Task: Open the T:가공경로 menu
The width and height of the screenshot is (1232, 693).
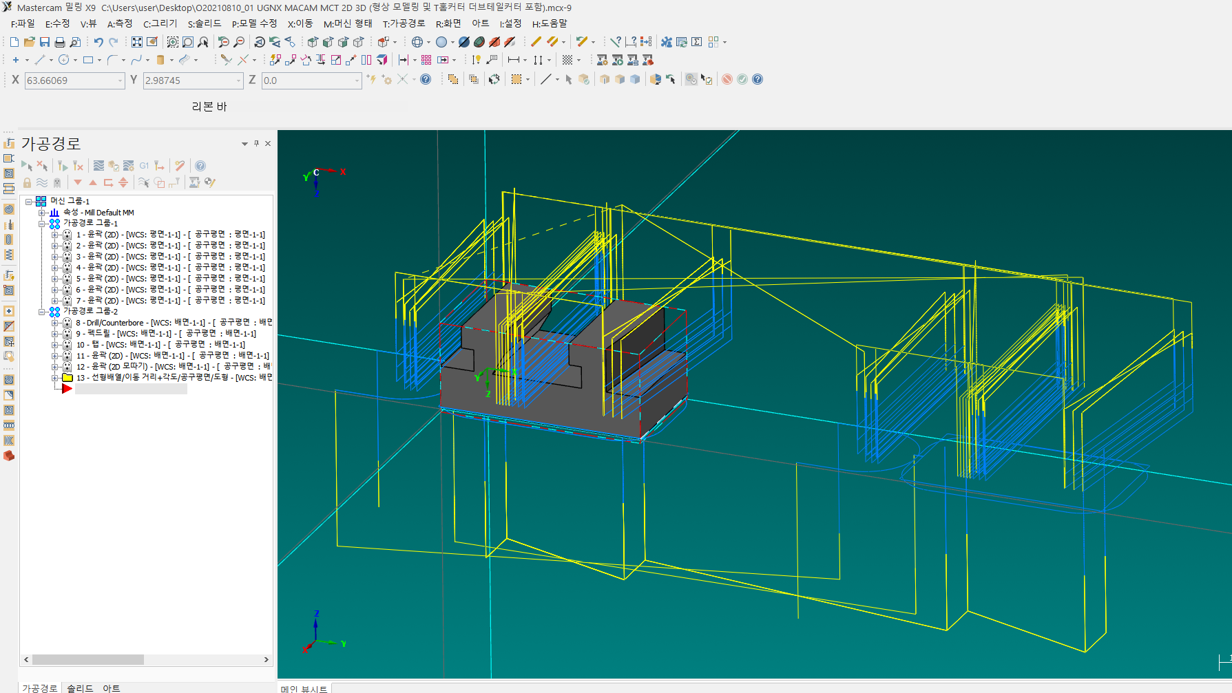Action: tap(404, 23)
